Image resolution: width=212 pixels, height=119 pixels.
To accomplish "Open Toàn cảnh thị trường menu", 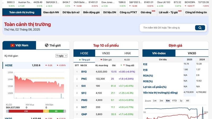I will [22, 12].
